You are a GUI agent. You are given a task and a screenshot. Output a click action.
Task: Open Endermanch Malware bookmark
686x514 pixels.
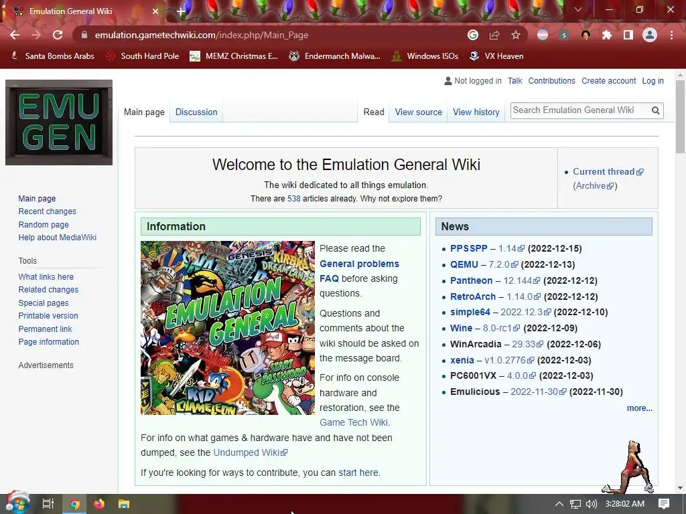335,56
